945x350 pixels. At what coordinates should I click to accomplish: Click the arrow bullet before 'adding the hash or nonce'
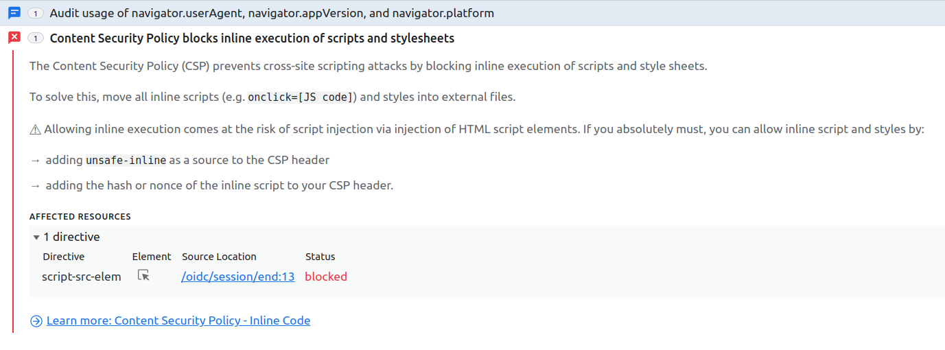click(x=35, y=185)
